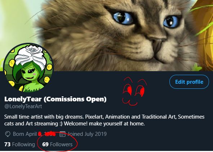This screenshot has width=213, height=152.
Task: Click the cat's left blue eye
Action: (123, 18)
